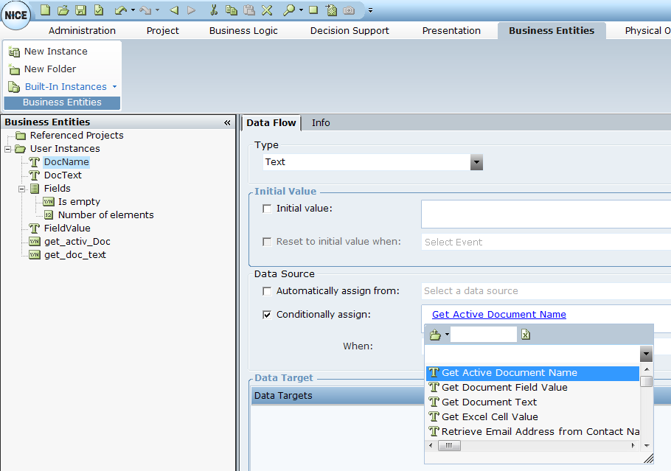Switch to the Info tab
Viewport: 671px width, 471px height.
point(321,122)
